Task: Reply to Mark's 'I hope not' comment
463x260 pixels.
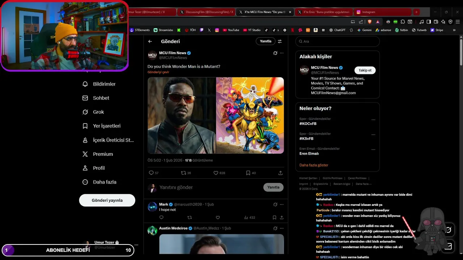Action: [161, 217]
